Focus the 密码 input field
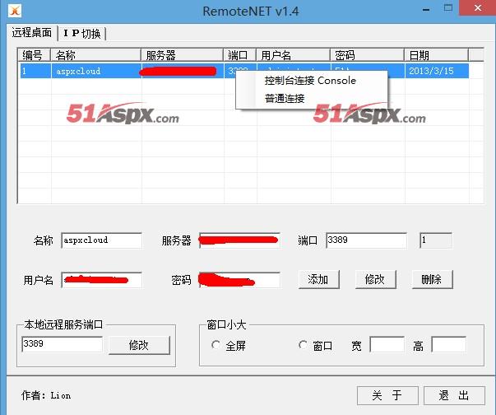Screen dimensions: 496x415 [x=239, y=280]
